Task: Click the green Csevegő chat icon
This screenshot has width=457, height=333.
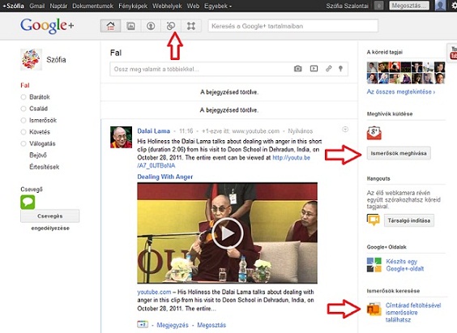Action: coord(28,203)
